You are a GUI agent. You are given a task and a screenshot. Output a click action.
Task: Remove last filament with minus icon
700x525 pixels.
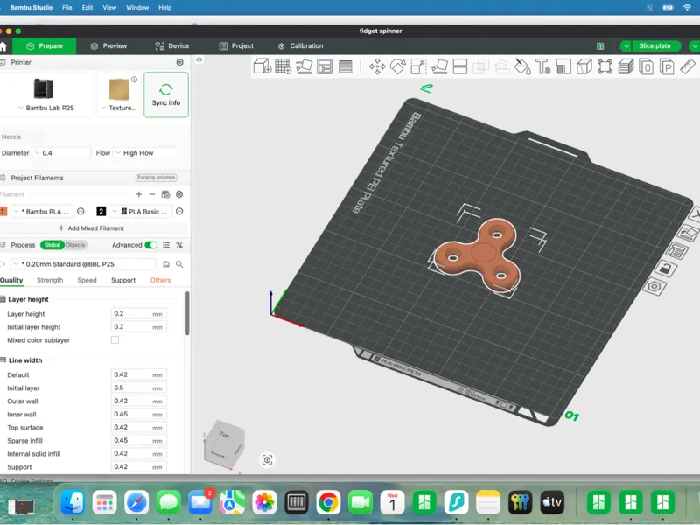click(151, 194)
